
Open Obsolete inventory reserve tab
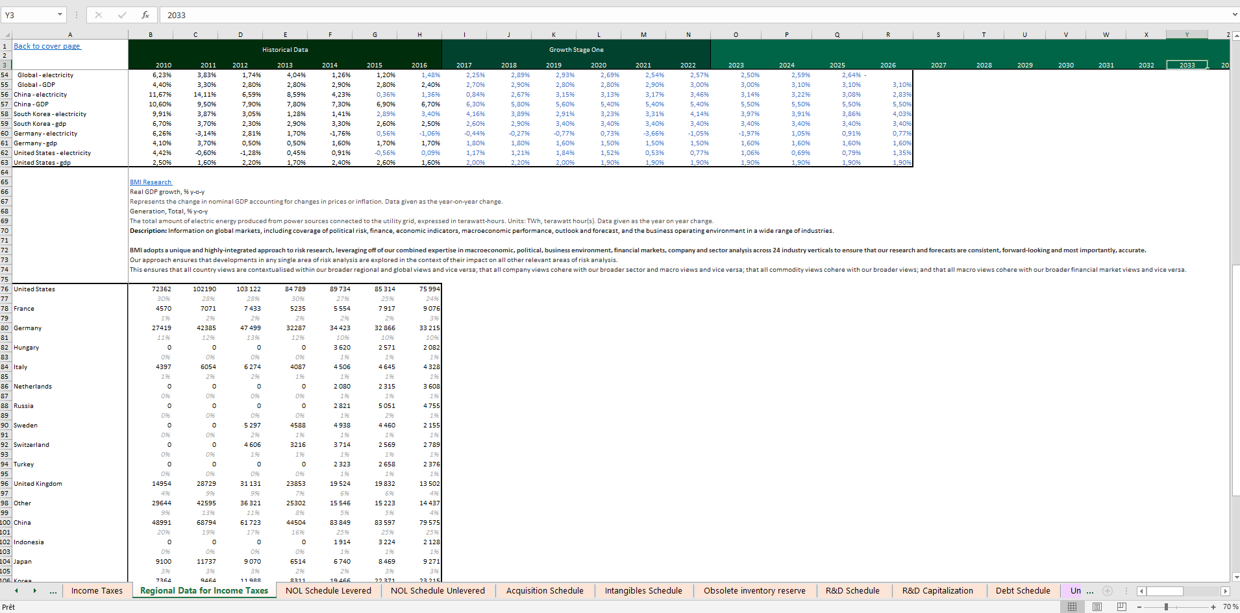(754, 591)
